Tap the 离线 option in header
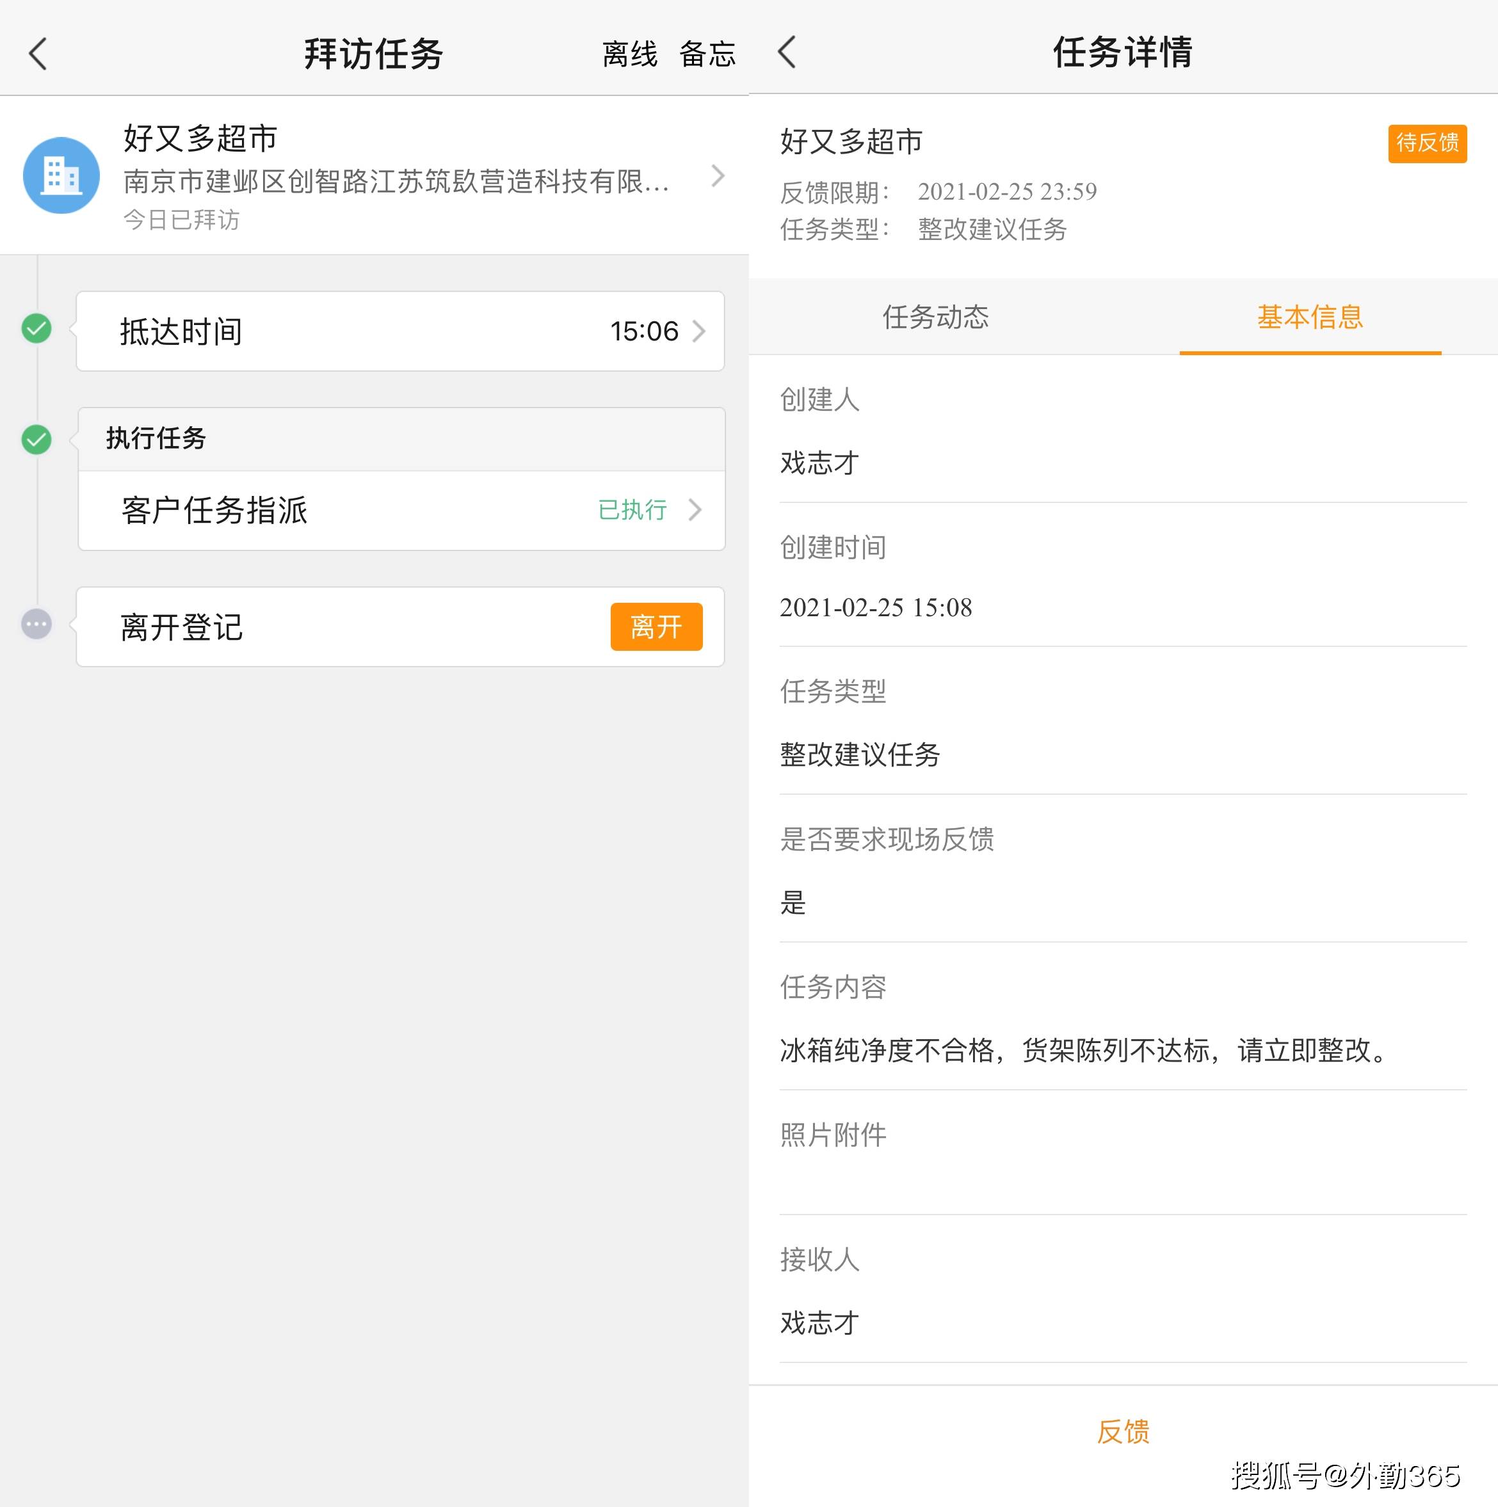 pyautogui.click(x=629, y=54)
